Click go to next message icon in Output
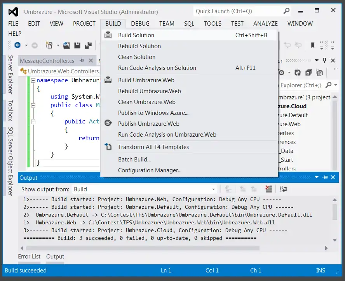The image size is (345, 281). [x=254, y=189]
